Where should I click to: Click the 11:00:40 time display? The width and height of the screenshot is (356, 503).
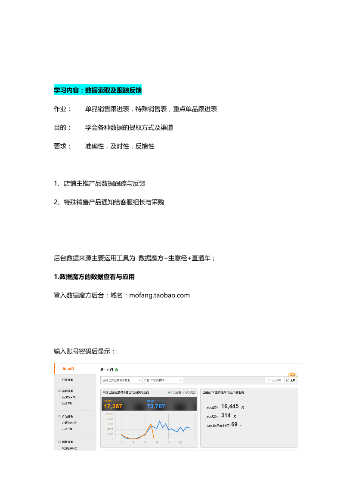pos(275,380)
